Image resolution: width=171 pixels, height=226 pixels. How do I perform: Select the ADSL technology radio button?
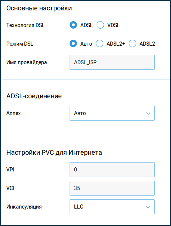point(73,25)
